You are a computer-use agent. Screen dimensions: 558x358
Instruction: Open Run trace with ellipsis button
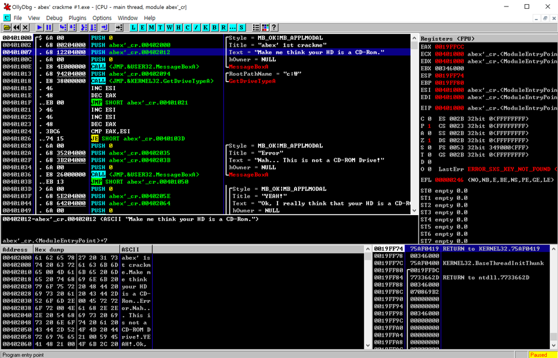point(232,27)
